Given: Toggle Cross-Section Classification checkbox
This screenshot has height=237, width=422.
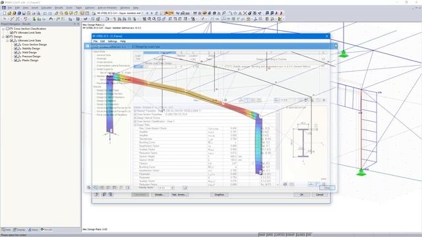Looking at the screenshot, I should tap(7, 28).
